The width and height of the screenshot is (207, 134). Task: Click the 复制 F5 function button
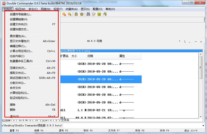point(63,131)
